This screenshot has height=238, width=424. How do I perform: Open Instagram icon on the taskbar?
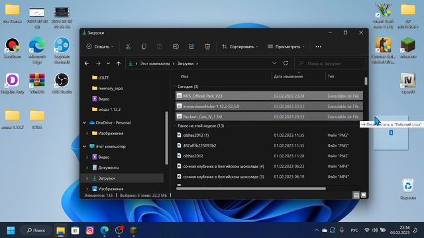click(90, 231)
